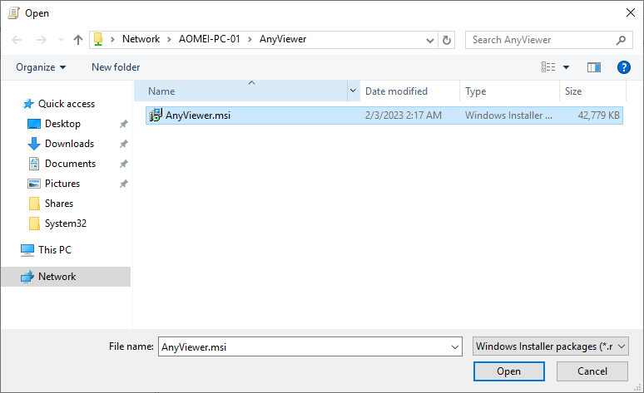Select the System32 folder in the sidebar
This screenshot has width=644, height=393.
(x=66, y=224)
